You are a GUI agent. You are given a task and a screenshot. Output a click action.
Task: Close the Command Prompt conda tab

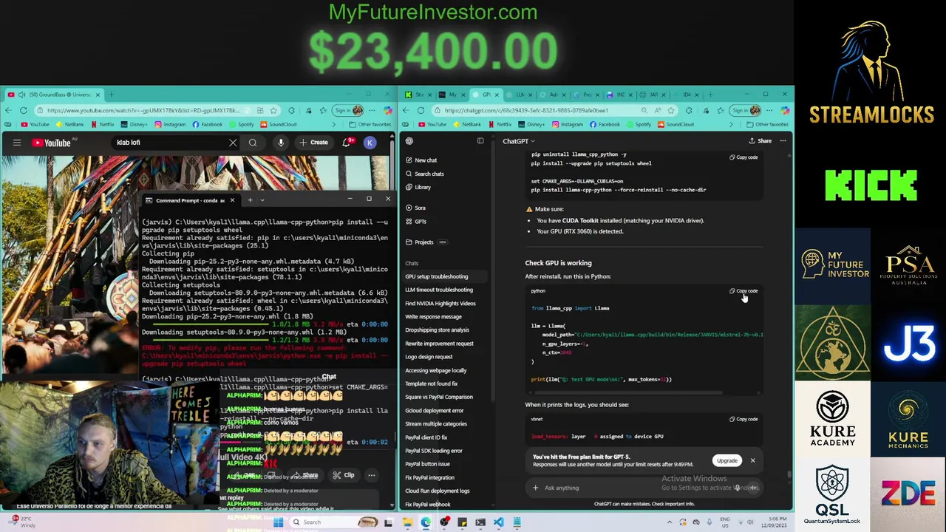point(232,200)
